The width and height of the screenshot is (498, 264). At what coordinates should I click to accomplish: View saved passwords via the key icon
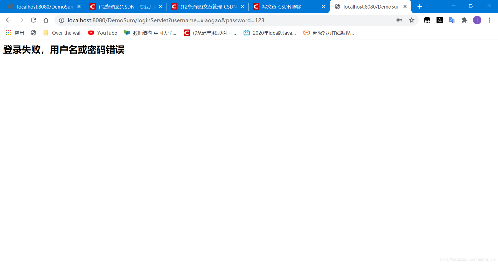[399, 20]
